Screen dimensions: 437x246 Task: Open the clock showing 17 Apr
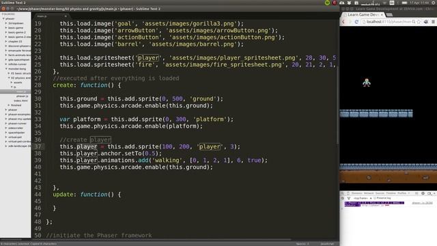coord(420,3)
